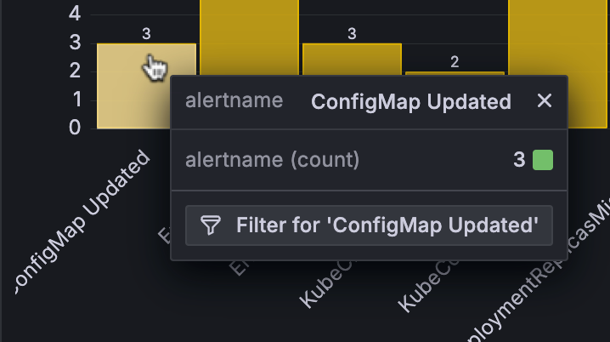Click value label 3 above first bar
The height and width of the screenshot is (342, 610).
click(146, 33)
